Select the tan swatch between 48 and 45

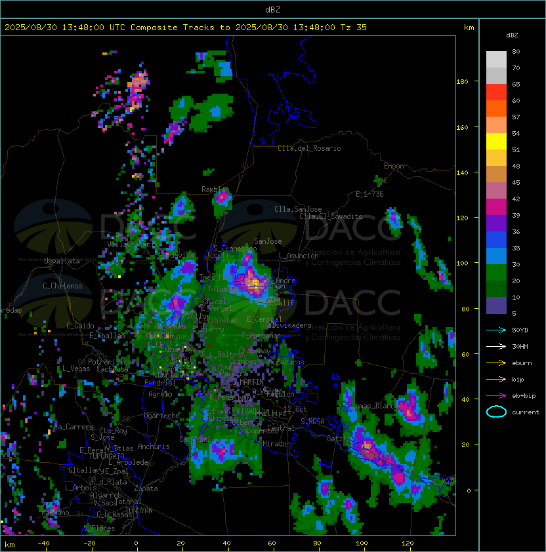(496, 174)
